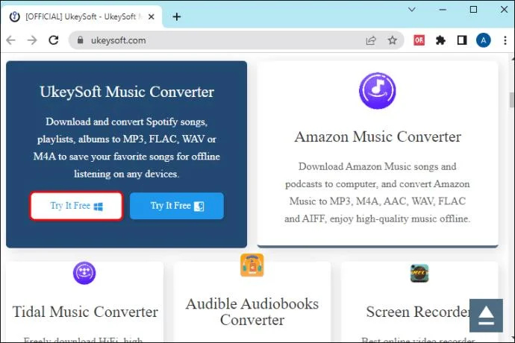
Task: Open the Screen Recorder heading
Action: coord(418,312)
